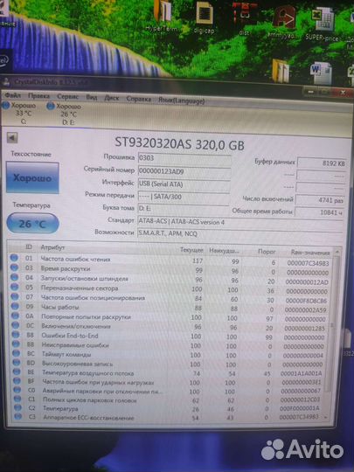The height and width of the screenshot is (472, 354).
Task: Click status icon of attribute BE
Action: tap(17, 371)
